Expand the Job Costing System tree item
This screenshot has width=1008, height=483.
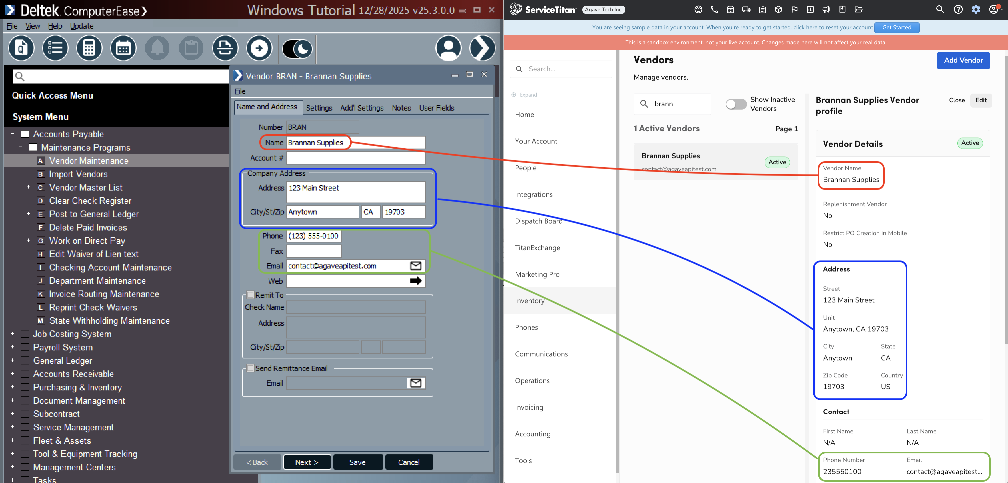click(12, 333)
